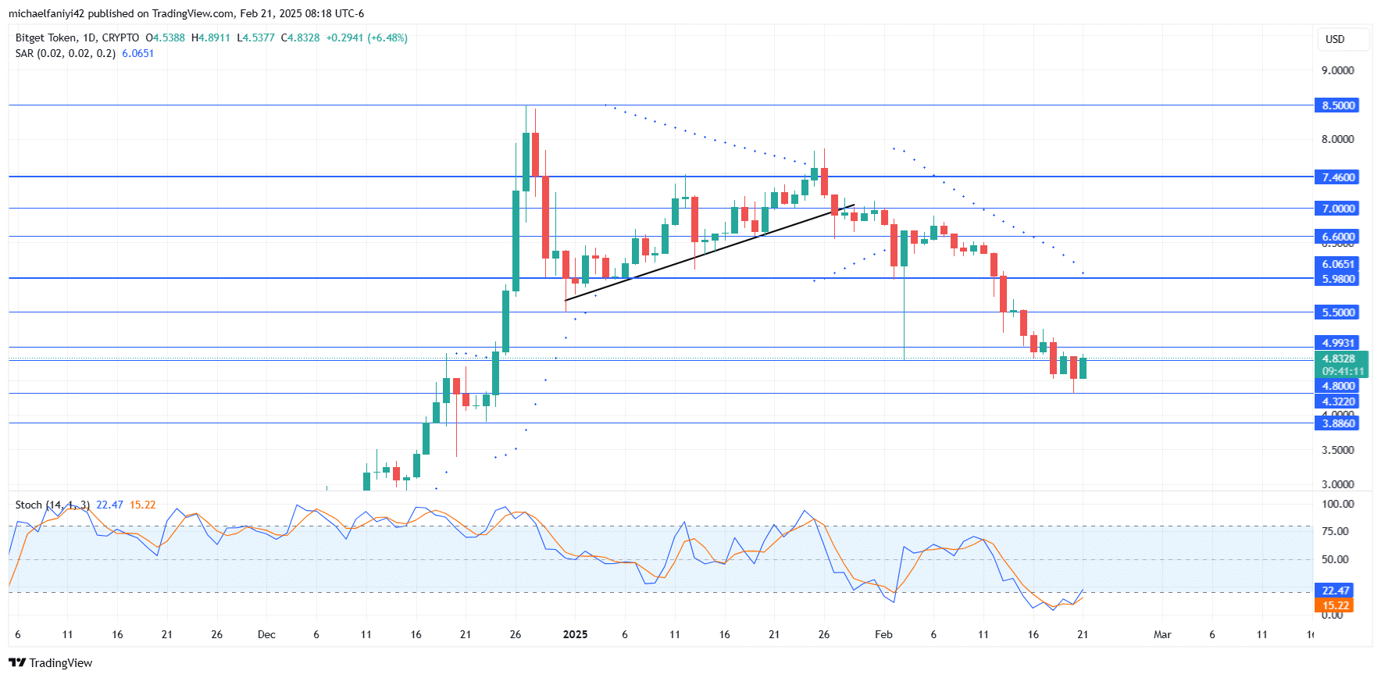Select the Stoch (14, 1, 3) indicator legend
Image resolution: width=1381 pixels, height=678 pixels.
pos(52,505)
